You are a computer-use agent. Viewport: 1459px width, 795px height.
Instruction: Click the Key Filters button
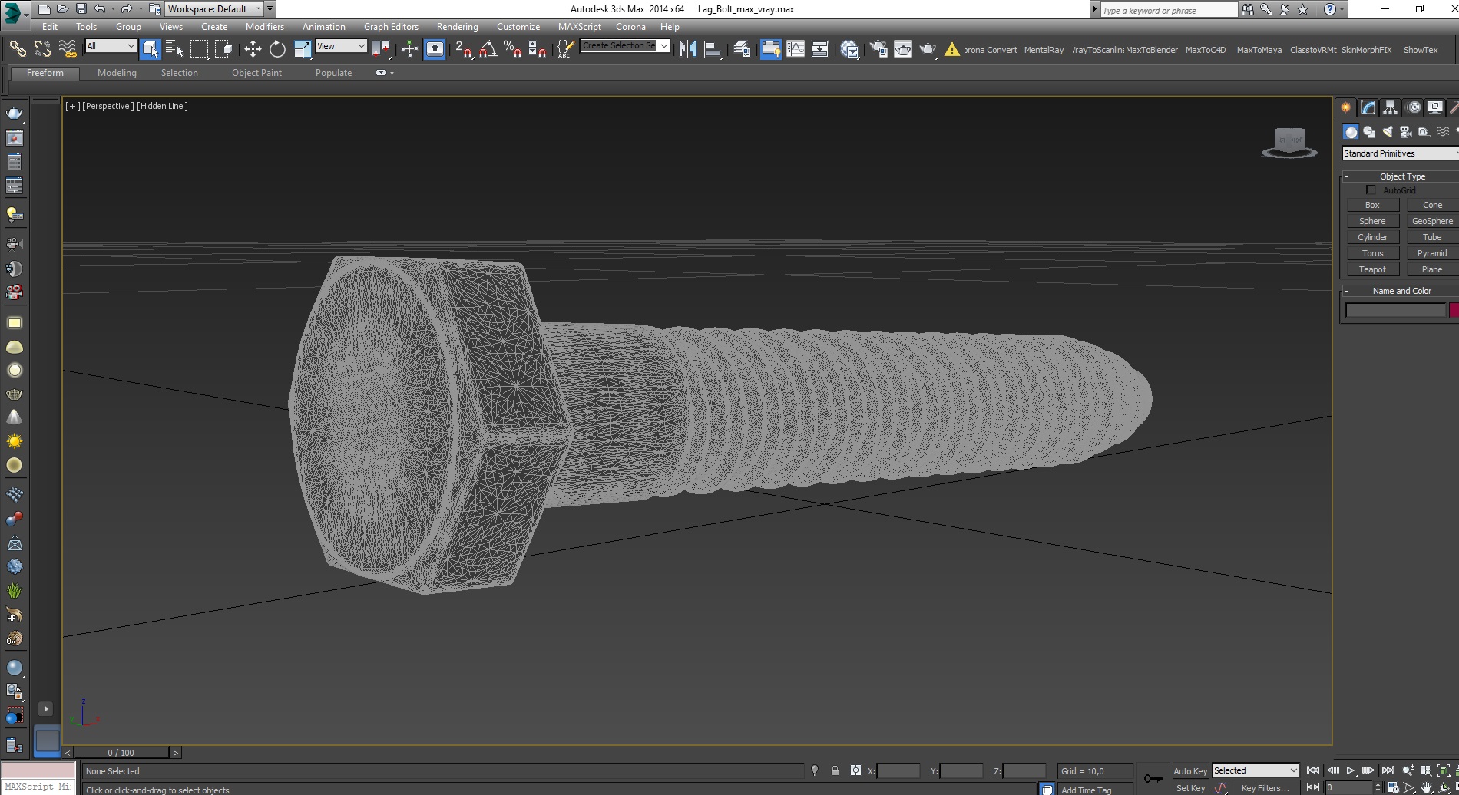point(1265,788)
